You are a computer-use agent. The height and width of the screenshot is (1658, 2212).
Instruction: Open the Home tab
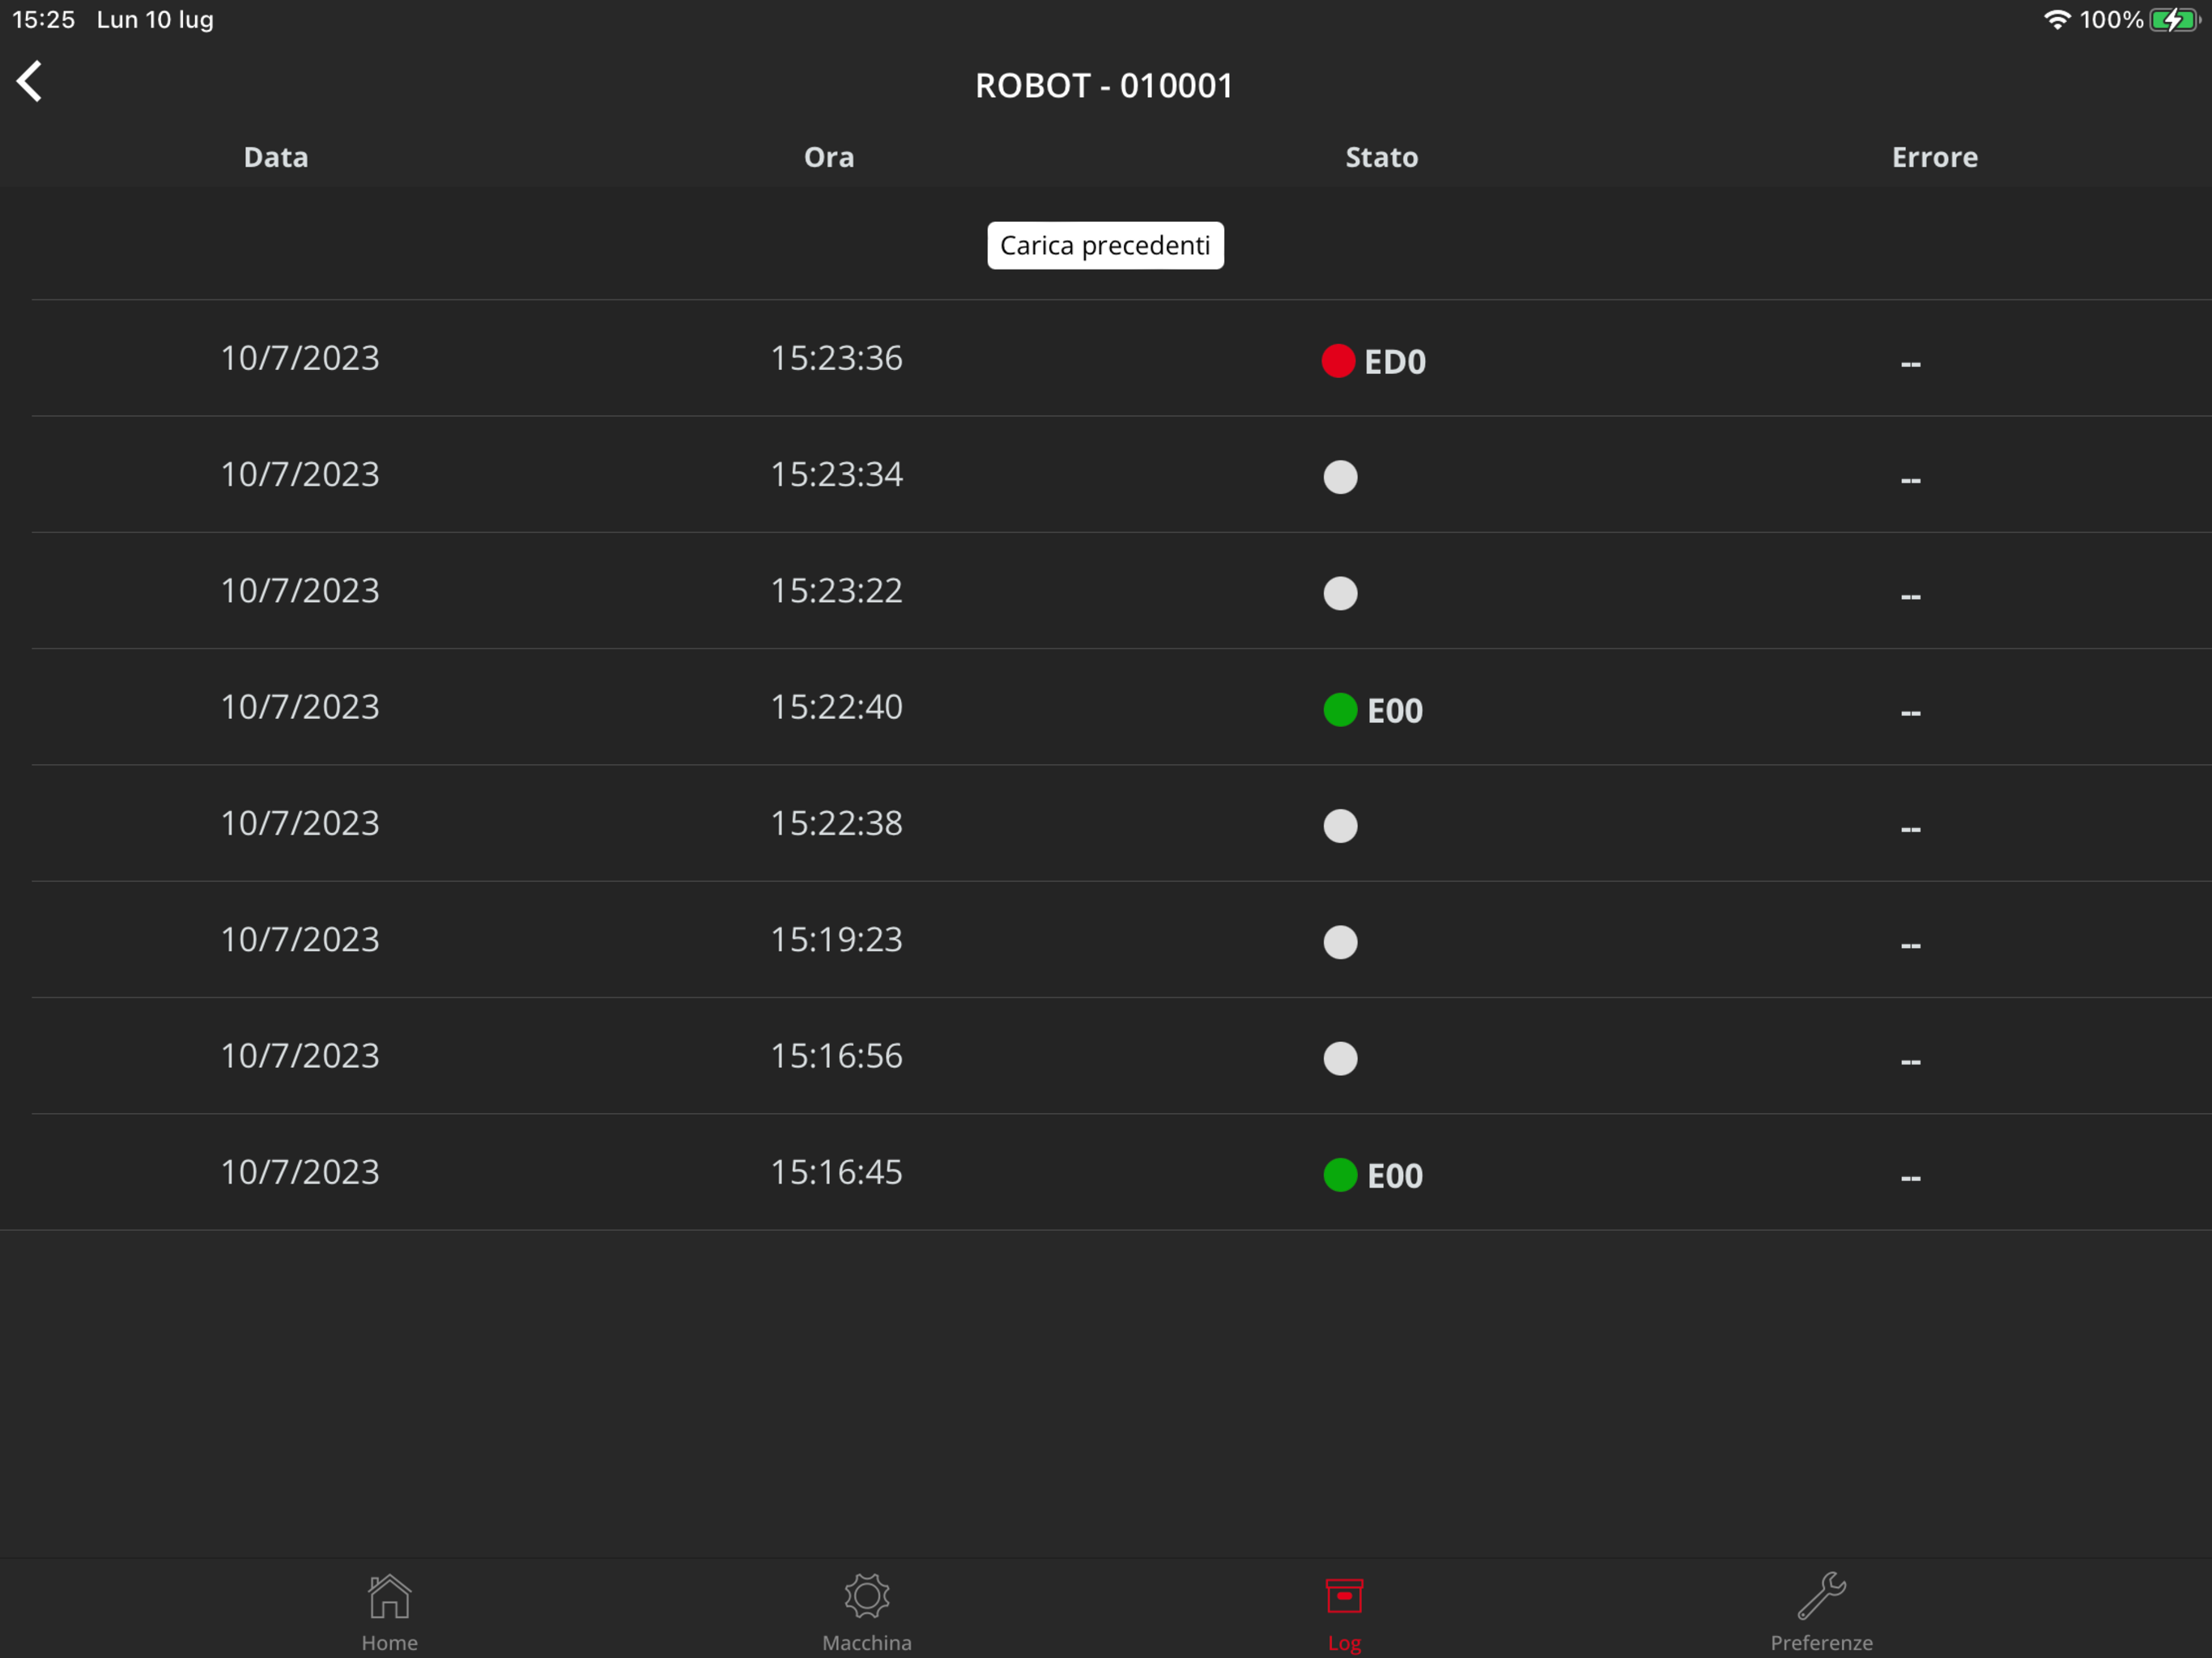(389, 1611)
